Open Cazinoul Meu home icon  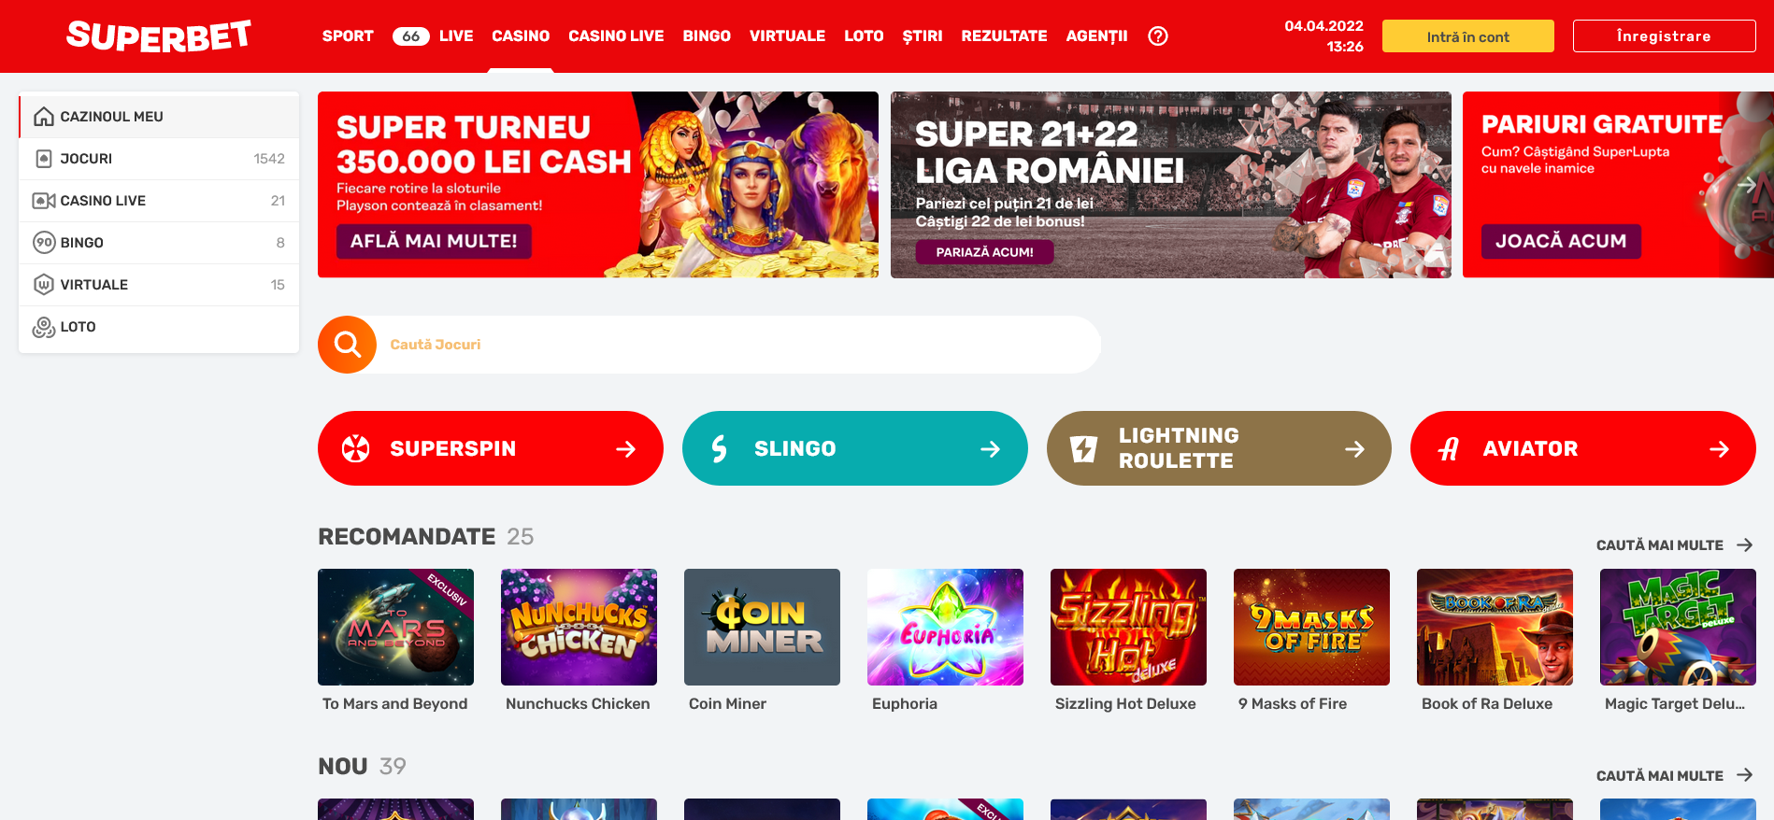click(44, 117)
